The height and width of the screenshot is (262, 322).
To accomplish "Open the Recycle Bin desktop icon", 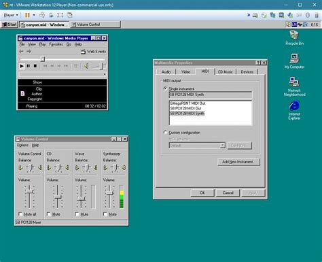I will [x=294, y=37].
